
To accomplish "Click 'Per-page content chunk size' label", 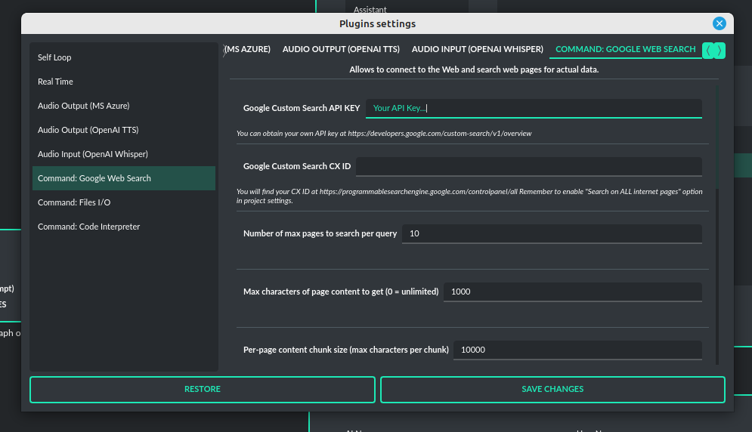I will pos(346,350).
